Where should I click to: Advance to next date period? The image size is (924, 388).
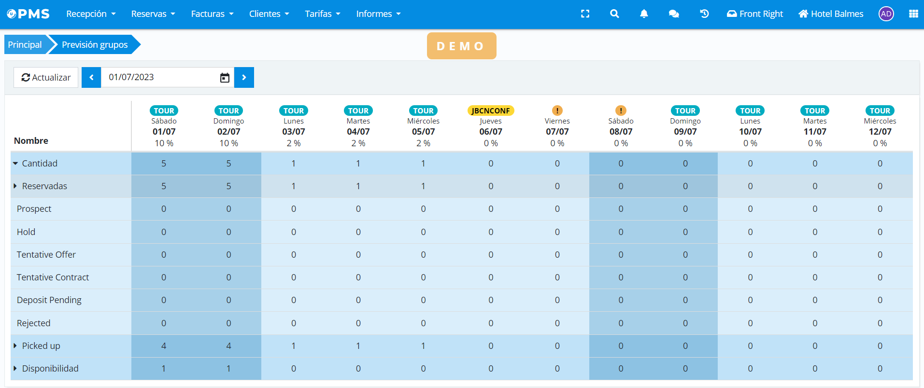pos(244,78)
